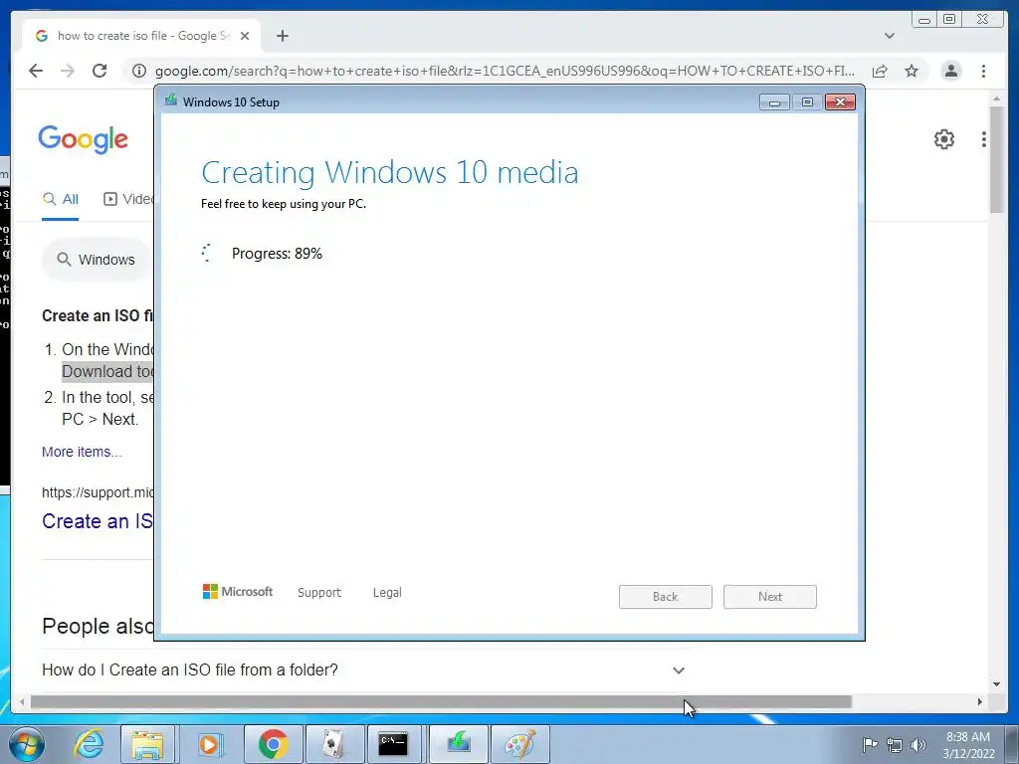1019x764 pixels.
Task: Open the volume speaker icon in tray
Action: 918,745
